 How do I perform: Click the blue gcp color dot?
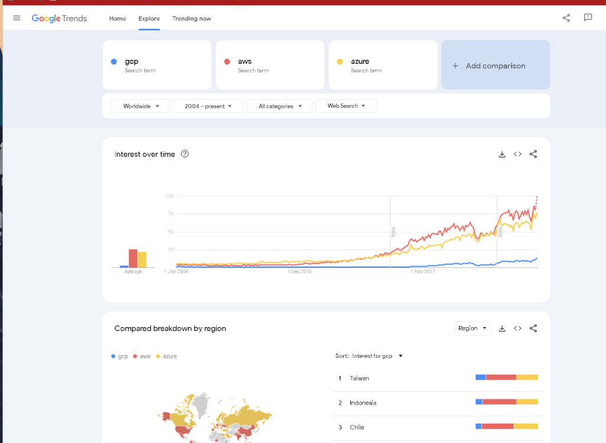(x=114, y=62)
